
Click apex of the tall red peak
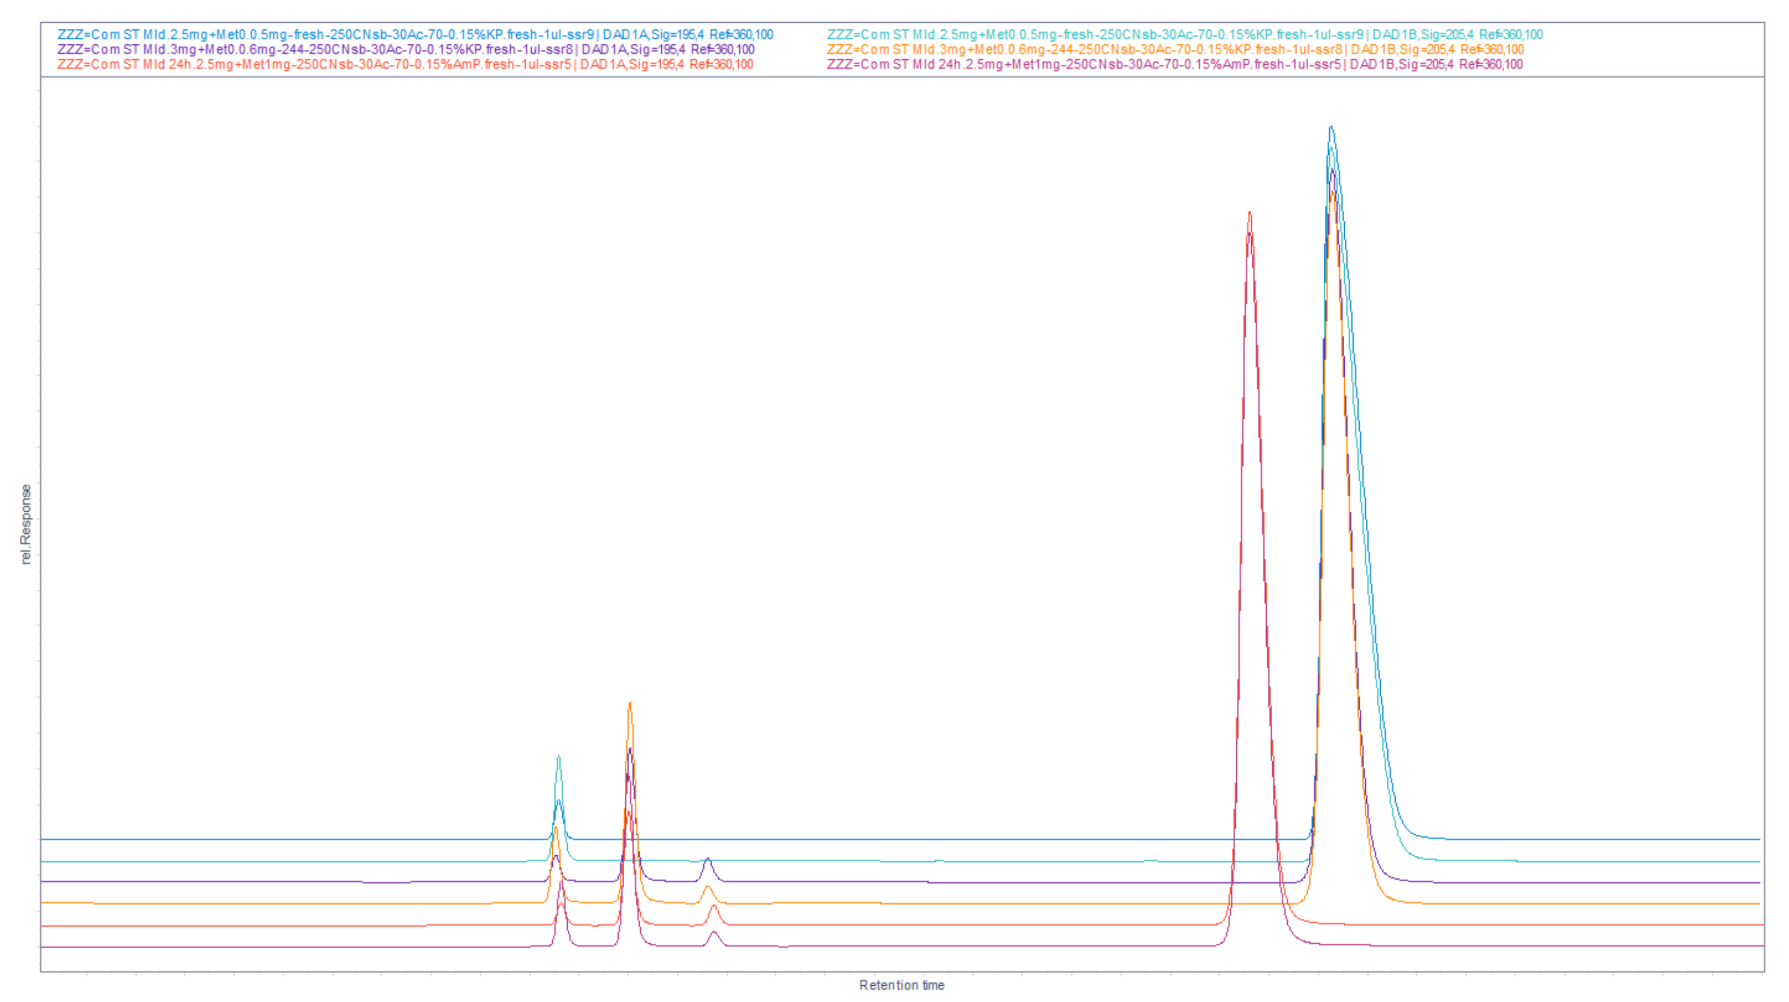1249,213
